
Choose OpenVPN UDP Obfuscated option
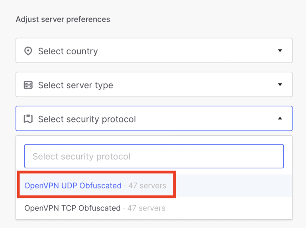[x=73, y=186]
